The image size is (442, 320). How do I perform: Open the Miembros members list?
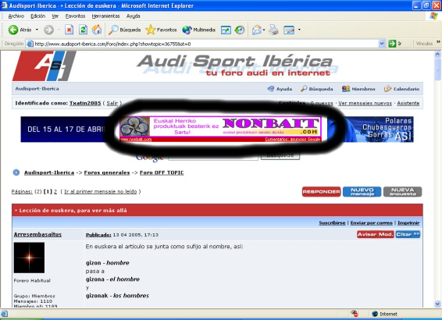358,89
